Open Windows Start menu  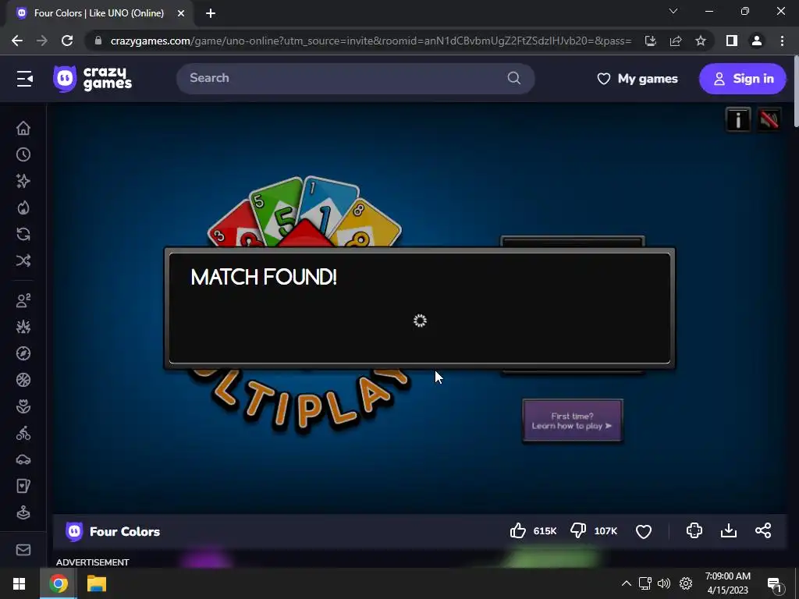(x=20, y=583)
